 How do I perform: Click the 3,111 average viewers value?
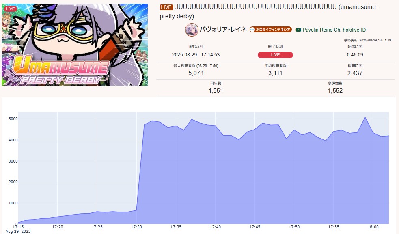(x=275, y=74)
